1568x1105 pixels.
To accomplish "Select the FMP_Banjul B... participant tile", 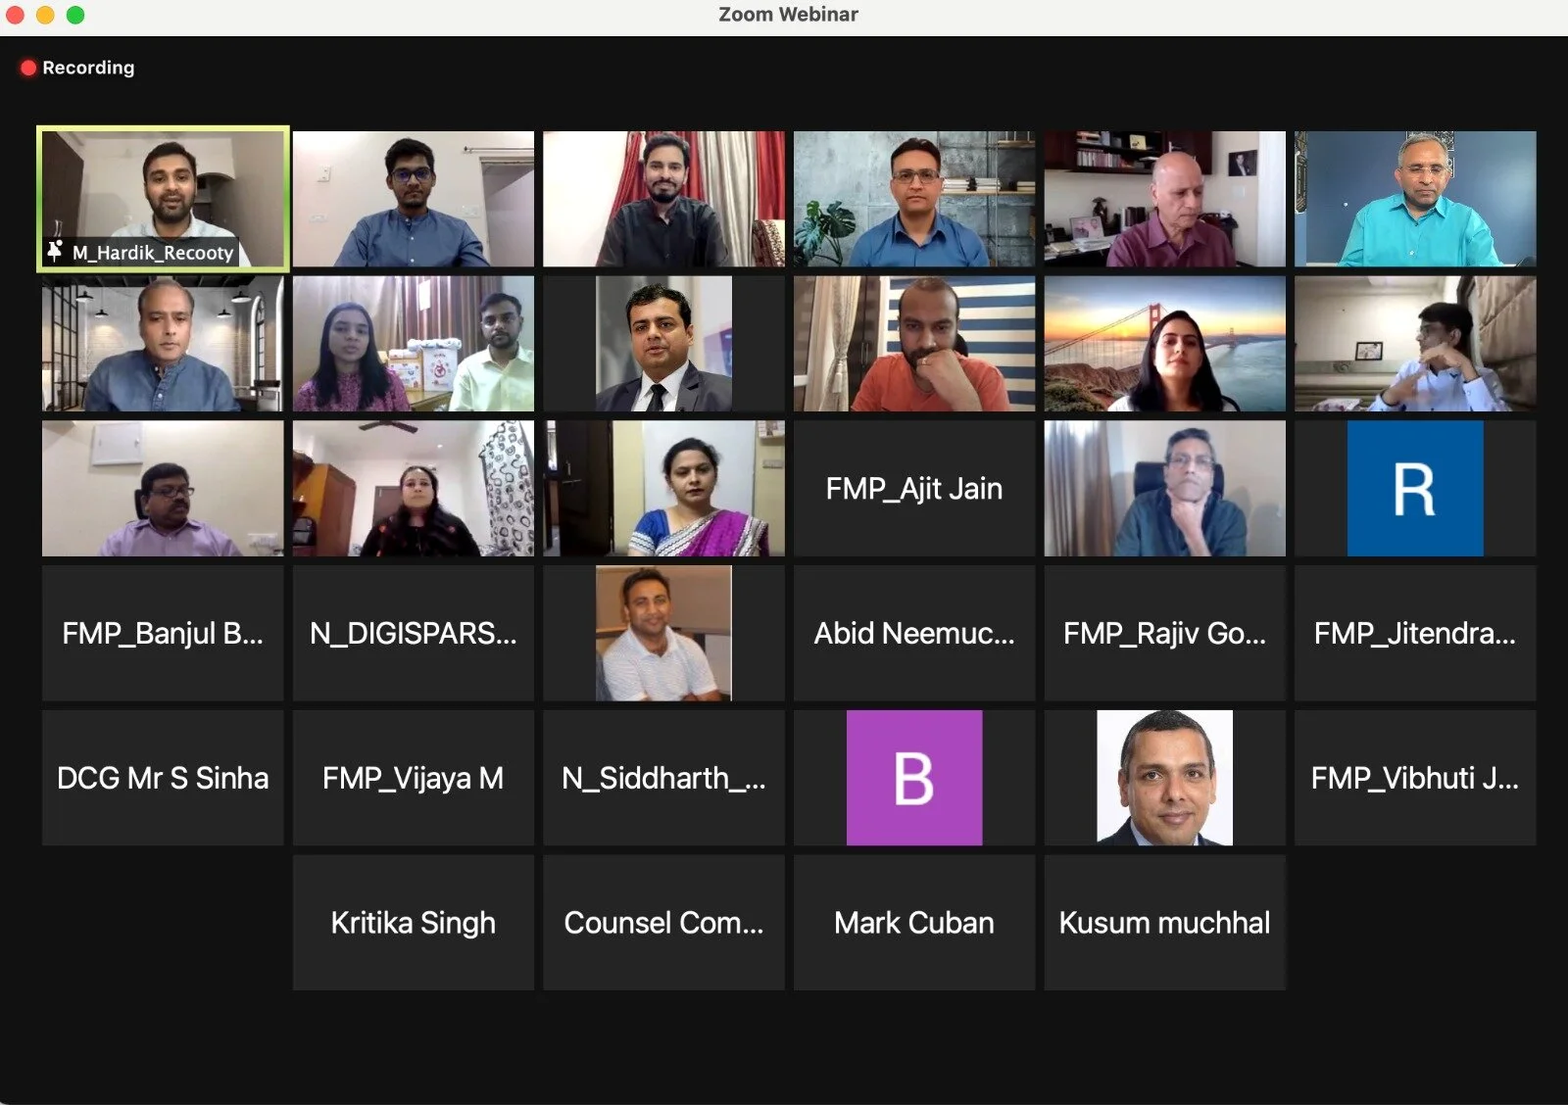I will tap(163, 633).
